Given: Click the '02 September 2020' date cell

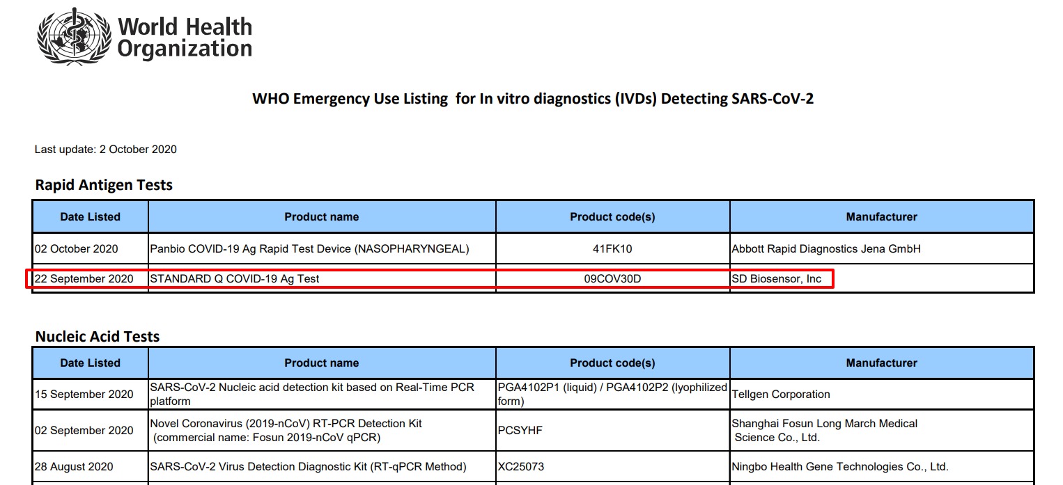Looking at the screenshot, I should [x=91, y=431].
